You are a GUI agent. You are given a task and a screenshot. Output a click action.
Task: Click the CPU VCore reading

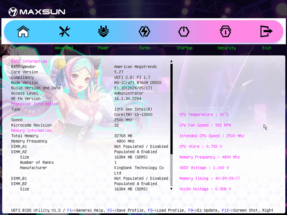click(201, 147)
